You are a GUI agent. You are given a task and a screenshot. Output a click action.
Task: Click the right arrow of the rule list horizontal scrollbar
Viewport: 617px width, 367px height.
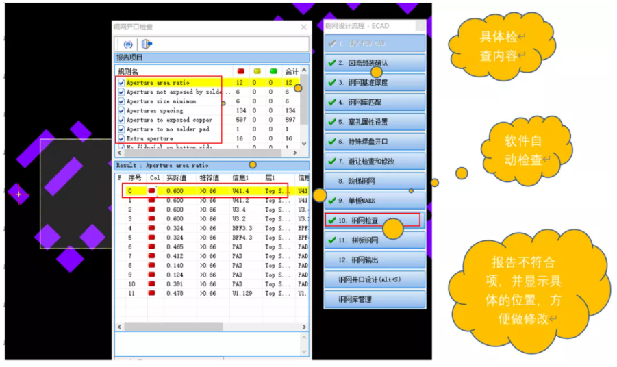(294, 153)
